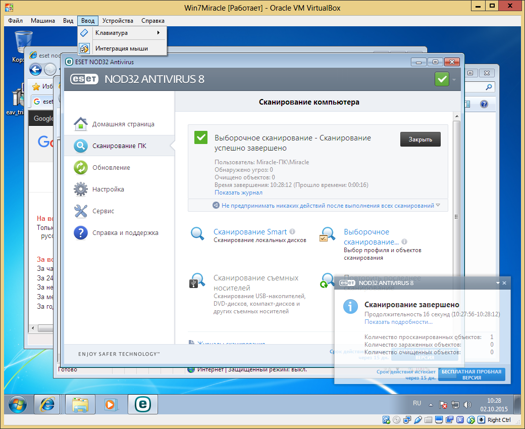Open Настройка gear icon in sidebar
Image resolution: width=525 pixels, height=429 pixels.
tap(81, 189)
